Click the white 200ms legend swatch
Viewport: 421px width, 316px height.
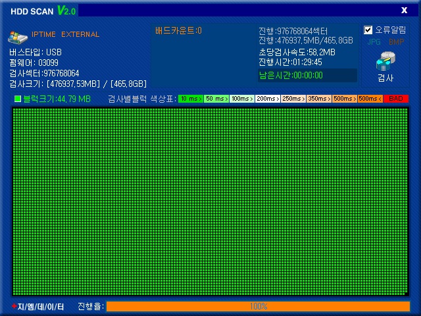pos(268,99)
